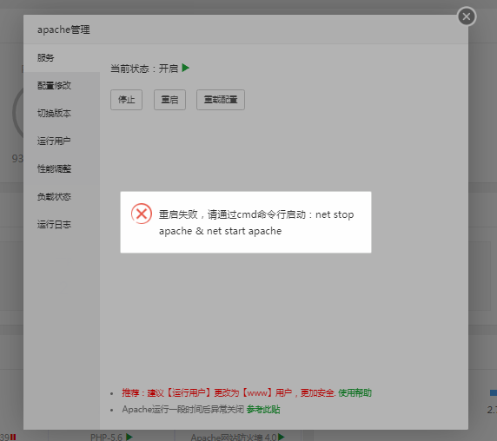Open the 运行用户 tab
497x441 pixels.
[62, 141]
